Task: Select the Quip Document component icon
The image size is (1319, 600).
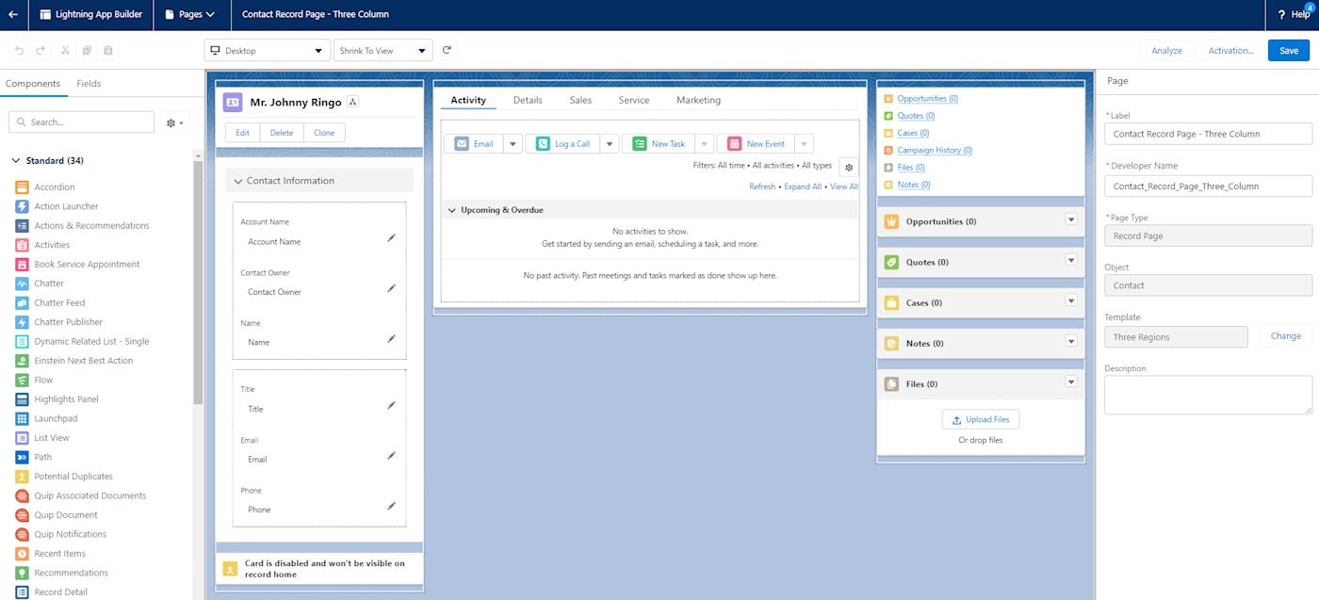Action: (x=22, y=515)
